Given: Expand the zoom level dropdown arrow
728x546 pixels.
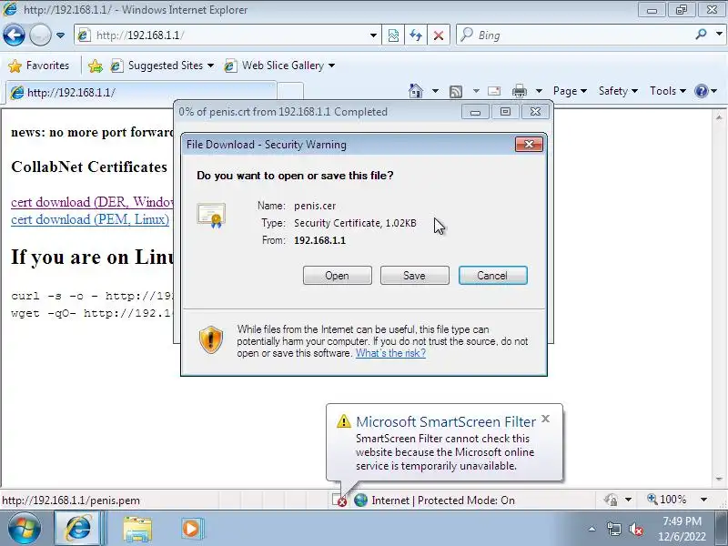Looking at the screenshot, I should [x=703, y=500].
